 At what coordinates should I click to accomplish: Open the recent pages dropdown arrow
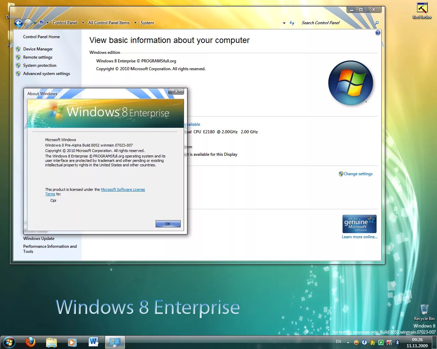click(35, 23)
